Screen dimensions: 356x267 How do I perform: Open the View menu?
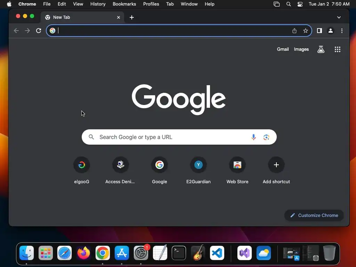pyautogui.click(x=78, y=4)
